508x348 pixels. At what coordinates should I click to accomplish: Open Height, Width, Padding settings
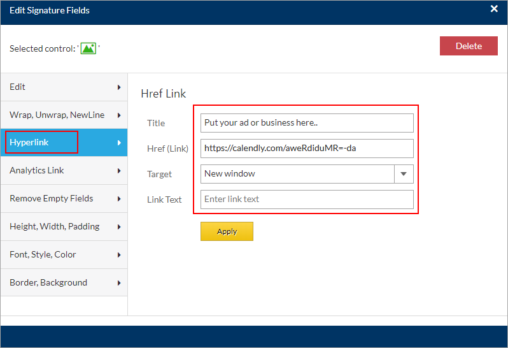point(64,227)
